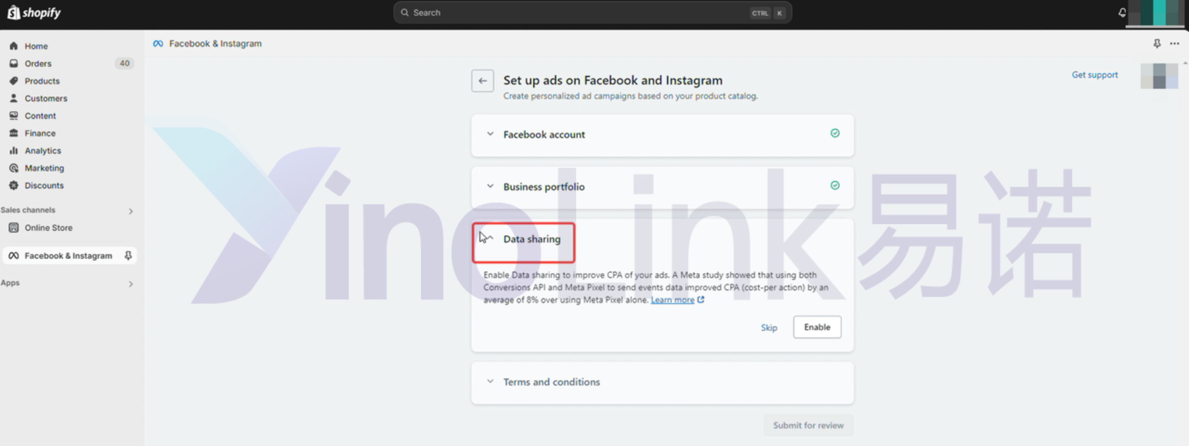Click Get support link
The width and height of the screenshot is (1189, 446).
[1095, 75]
